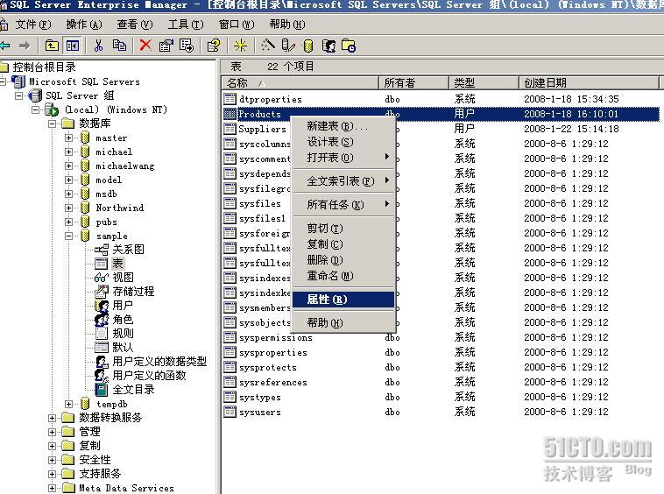Click the Forward arrow toolbar icon

pyautogui.click(x=25, y=46)
